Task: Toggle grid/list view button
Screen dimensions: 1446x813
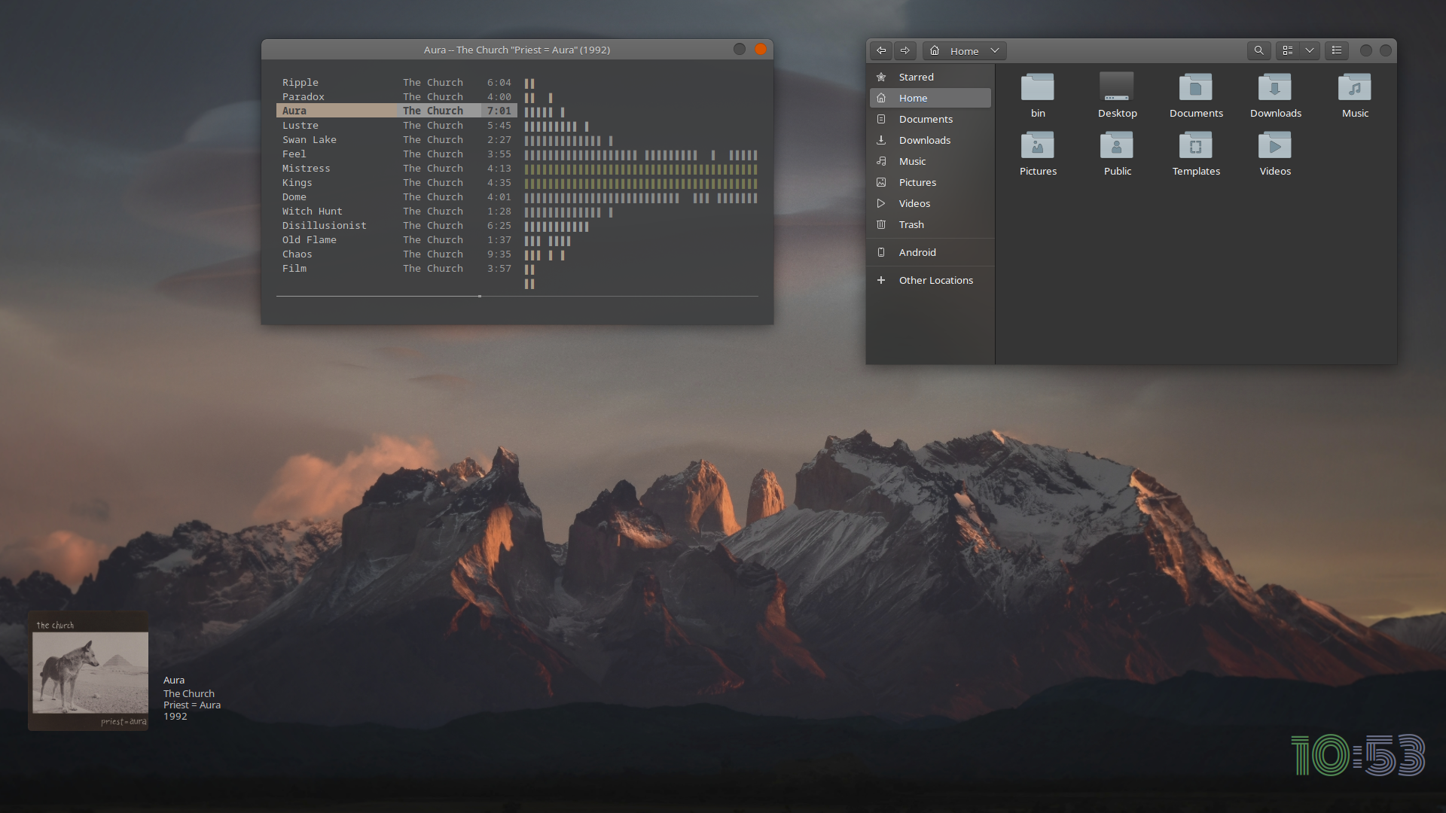Action: click(x=1288, y=50)
